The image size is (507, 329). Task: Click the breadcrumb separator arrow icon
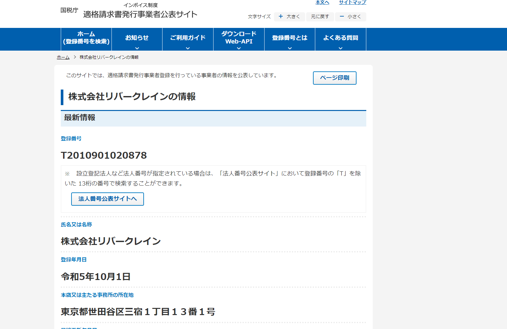pos(75,57)
